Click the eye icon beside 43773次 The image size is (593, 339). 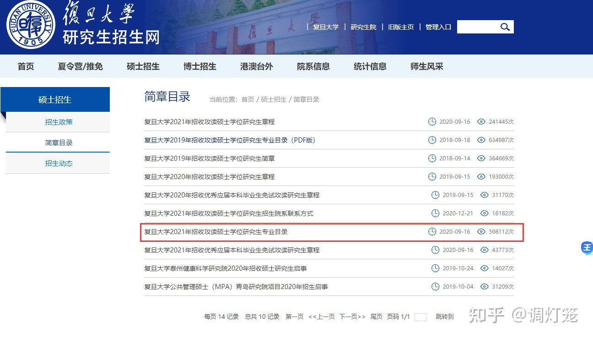pos(485,250)
